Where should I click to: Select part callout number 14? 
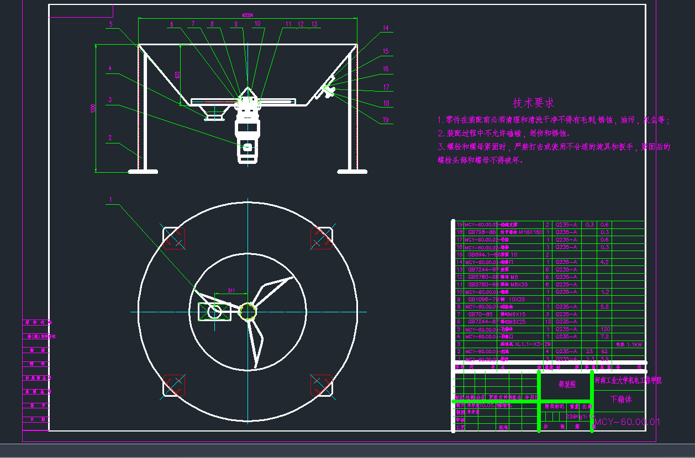pyautogui.click(x=386, y=28)
